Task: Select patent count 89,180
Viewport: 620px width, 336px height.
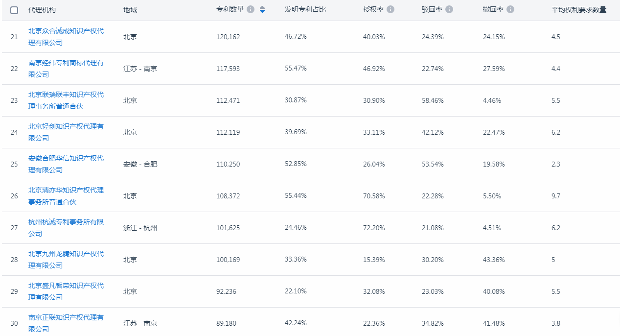Action: click(226, 323)
